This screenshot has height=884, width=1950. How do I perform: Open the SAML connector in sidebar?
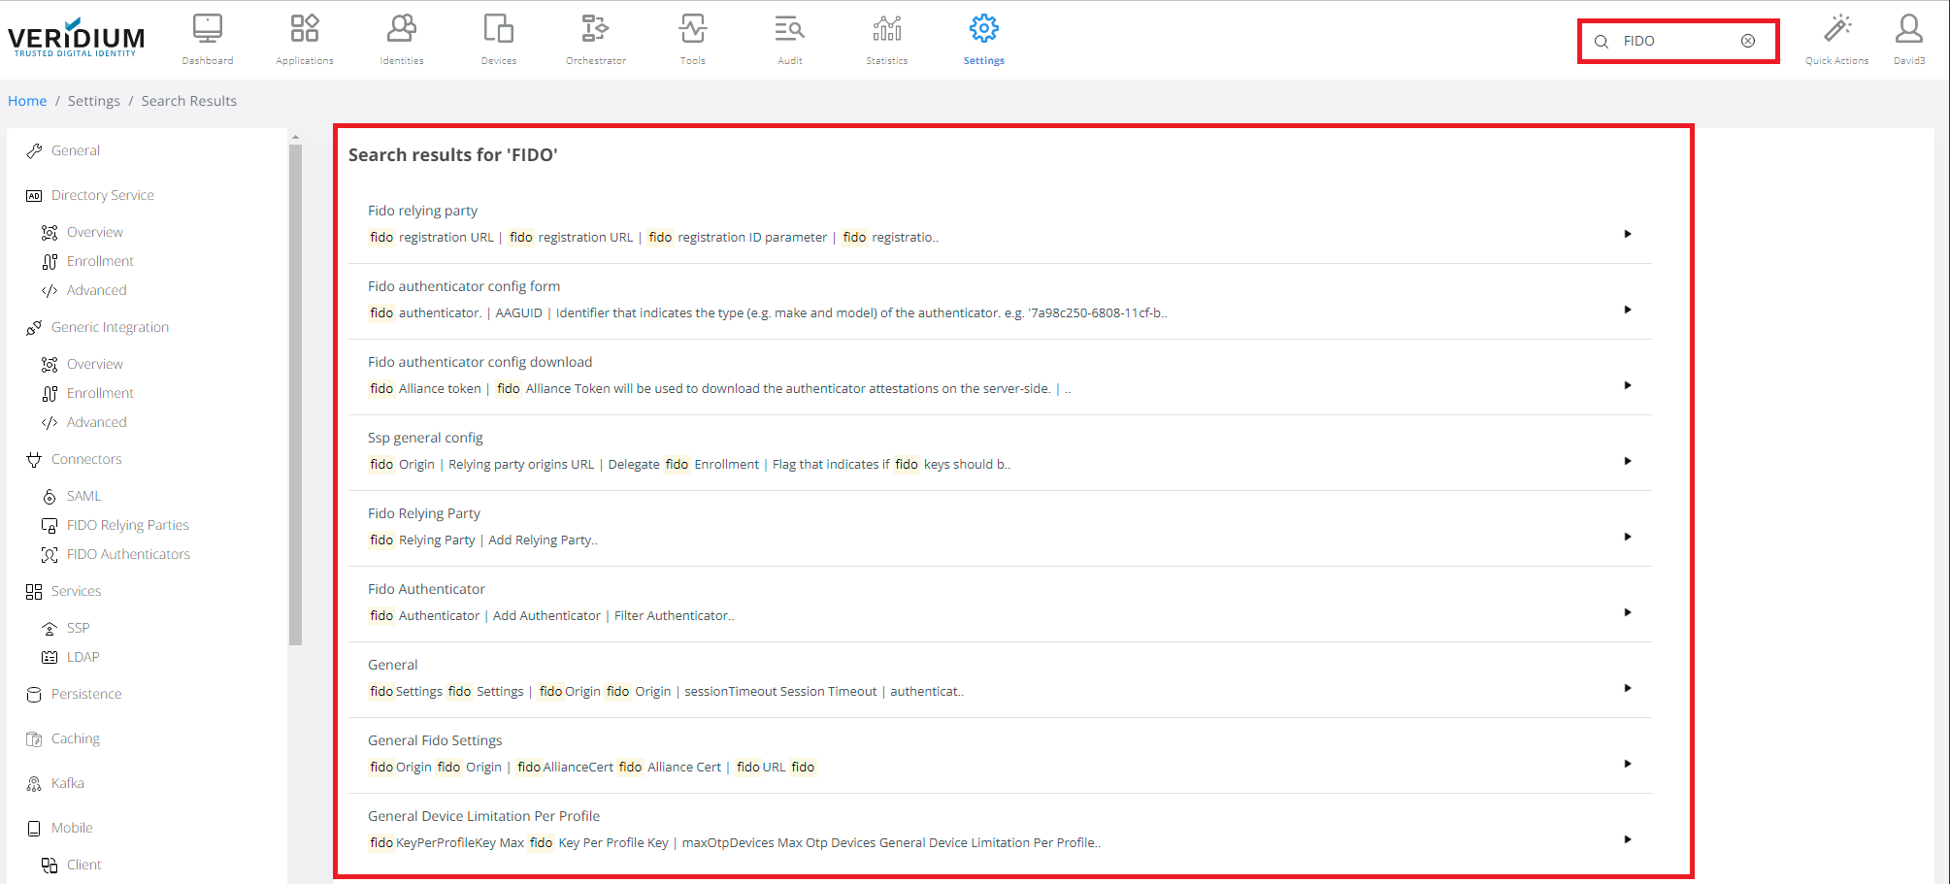pos(83,496)
